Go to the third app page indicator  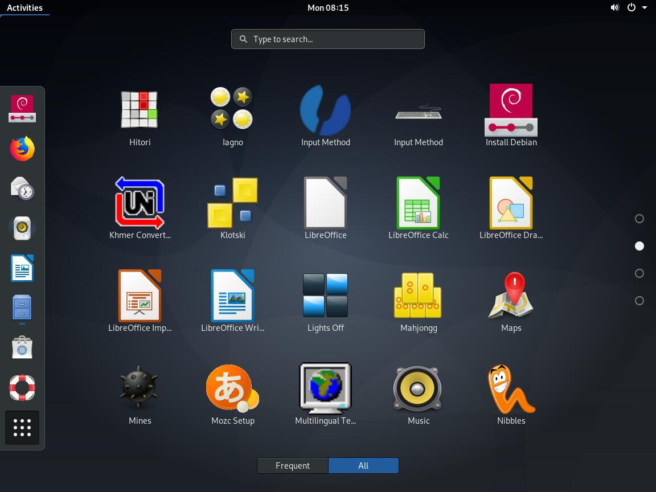pos(639,273)
